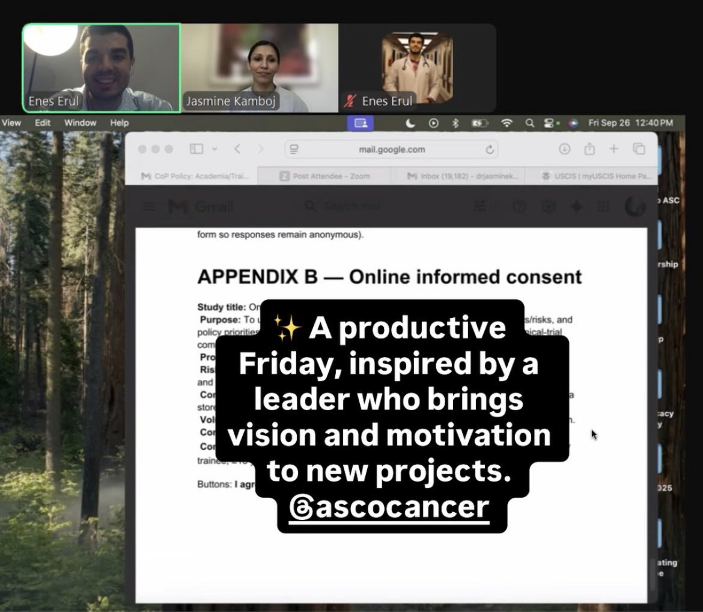Image resolution: width=703 pixels, height=612 pixels.
Task: Click the Buttons: label in document
Action: pos(215,485)
